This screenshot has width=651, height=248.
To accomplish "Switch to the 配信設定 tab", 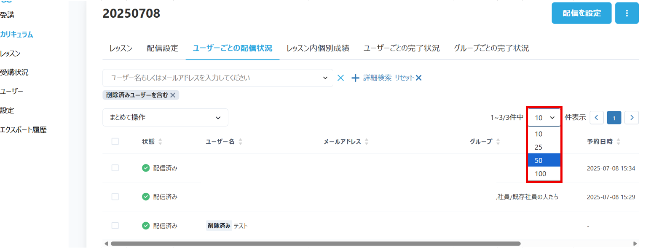I will tap(163, 49).
